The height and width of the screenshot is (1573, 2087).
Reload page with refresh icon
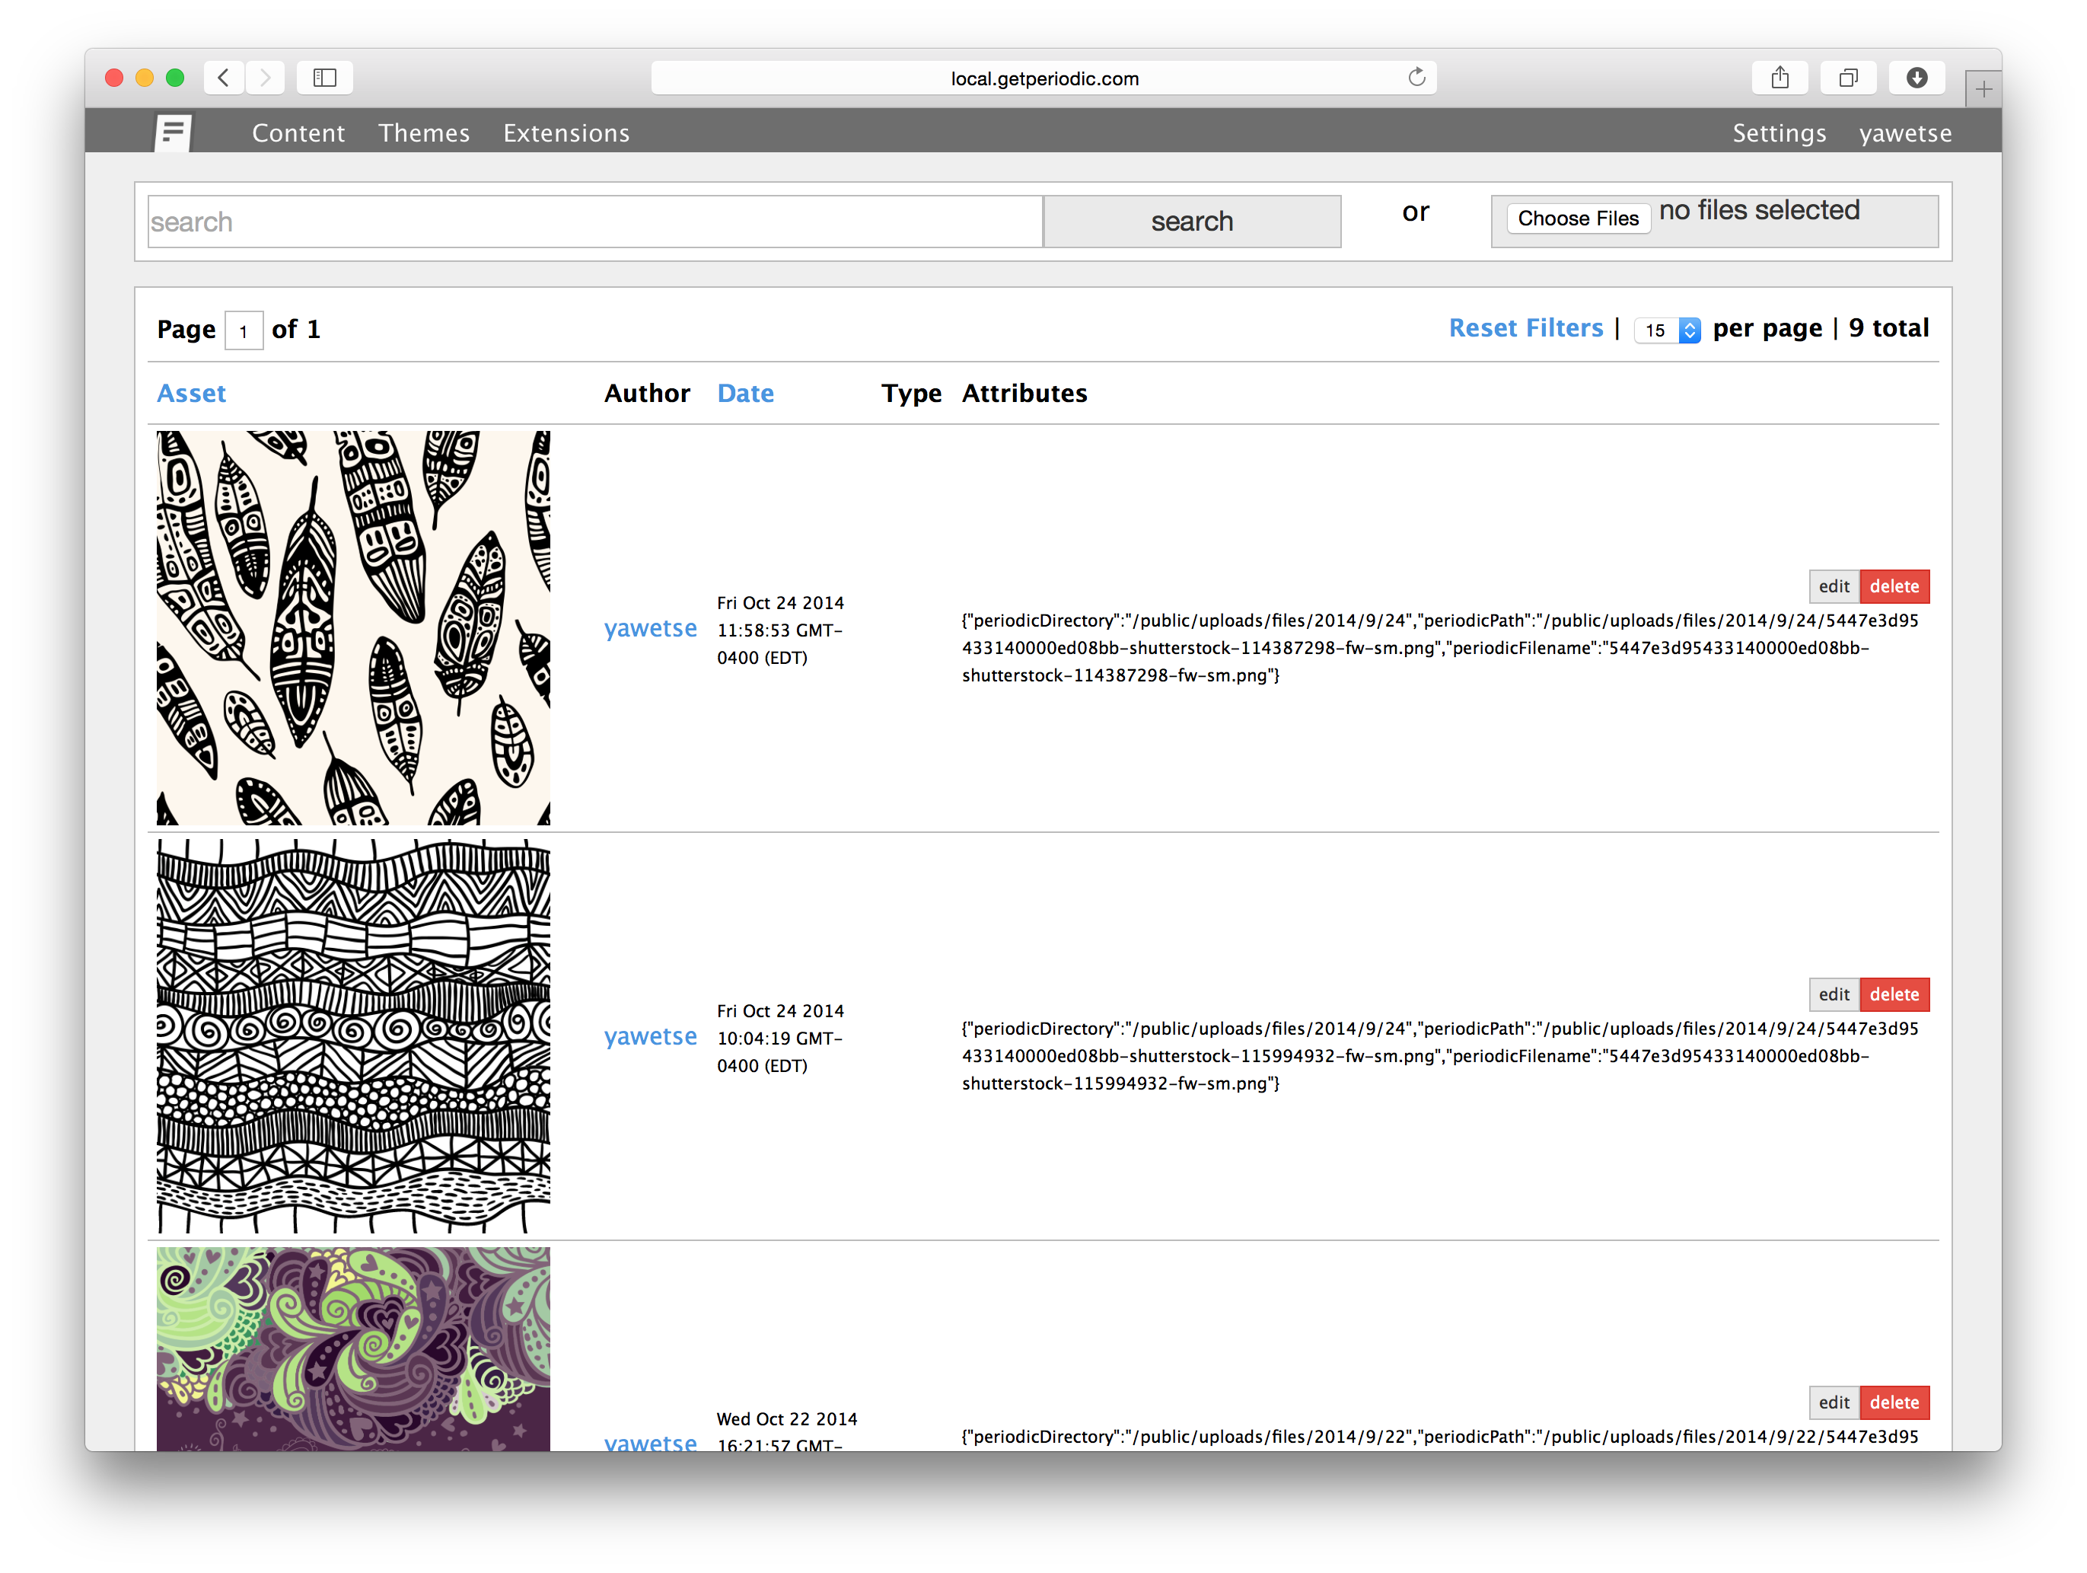tap(1416, 78)
